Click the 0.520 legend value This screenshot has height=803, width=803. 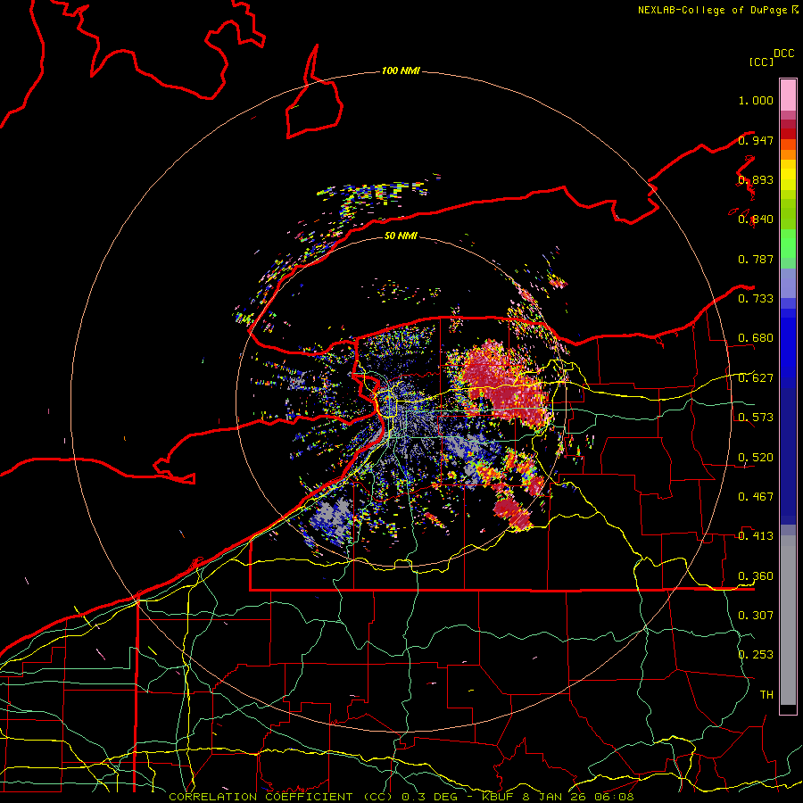tap(756, 457)
